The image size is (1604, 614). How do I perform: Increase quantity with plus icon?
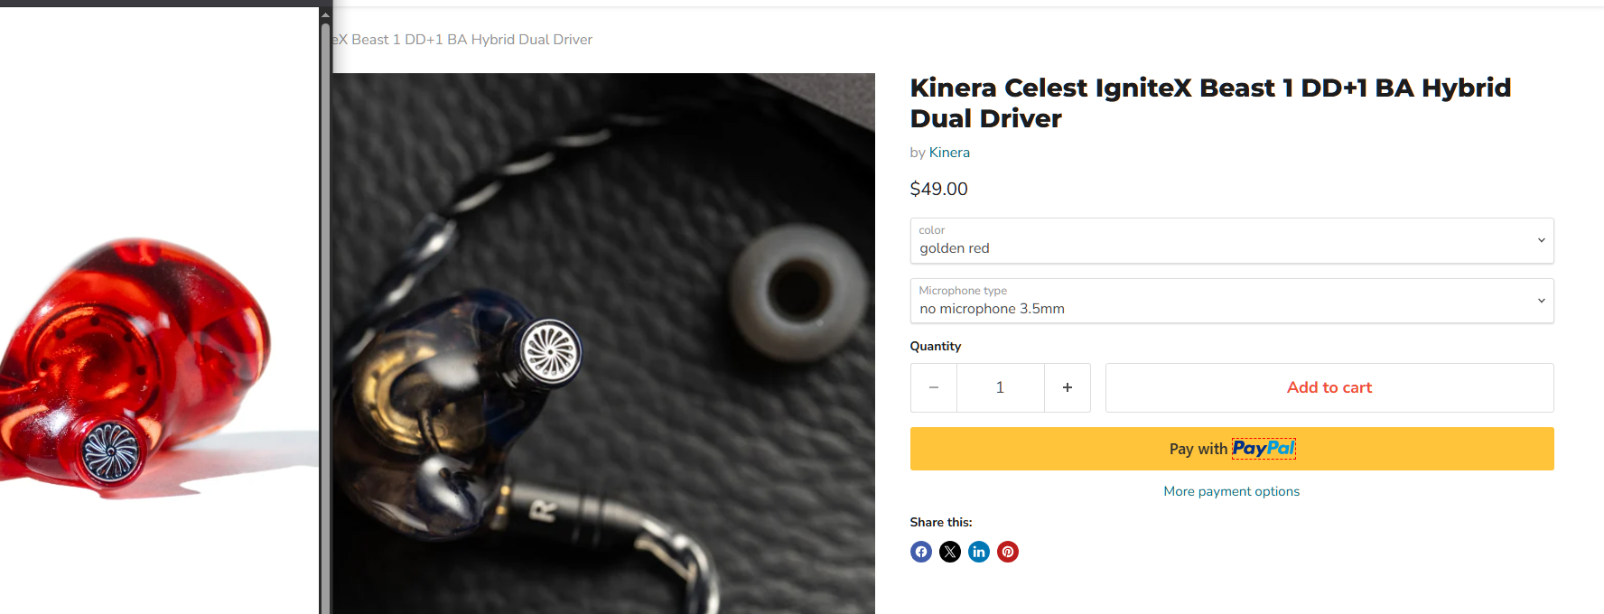(x=1067, y=387)
